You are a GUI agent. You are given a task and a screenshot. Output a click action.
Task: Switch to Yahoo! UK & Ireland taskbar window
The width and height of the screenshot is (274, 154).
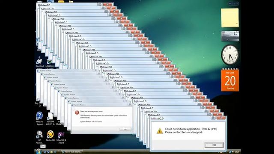72,152
